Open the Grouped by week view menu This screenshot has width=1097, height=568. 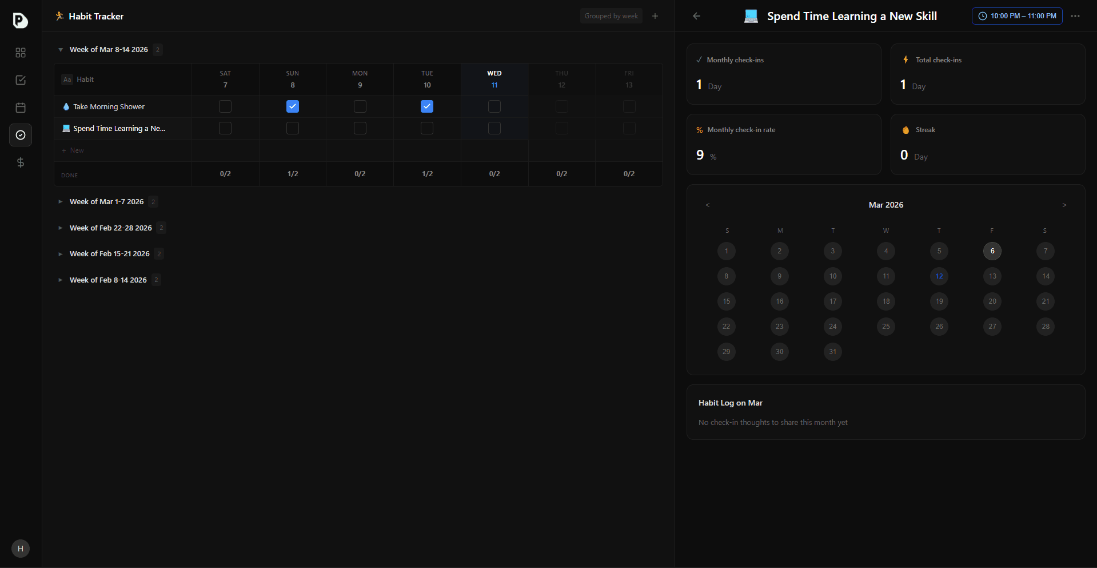(611, 16)
